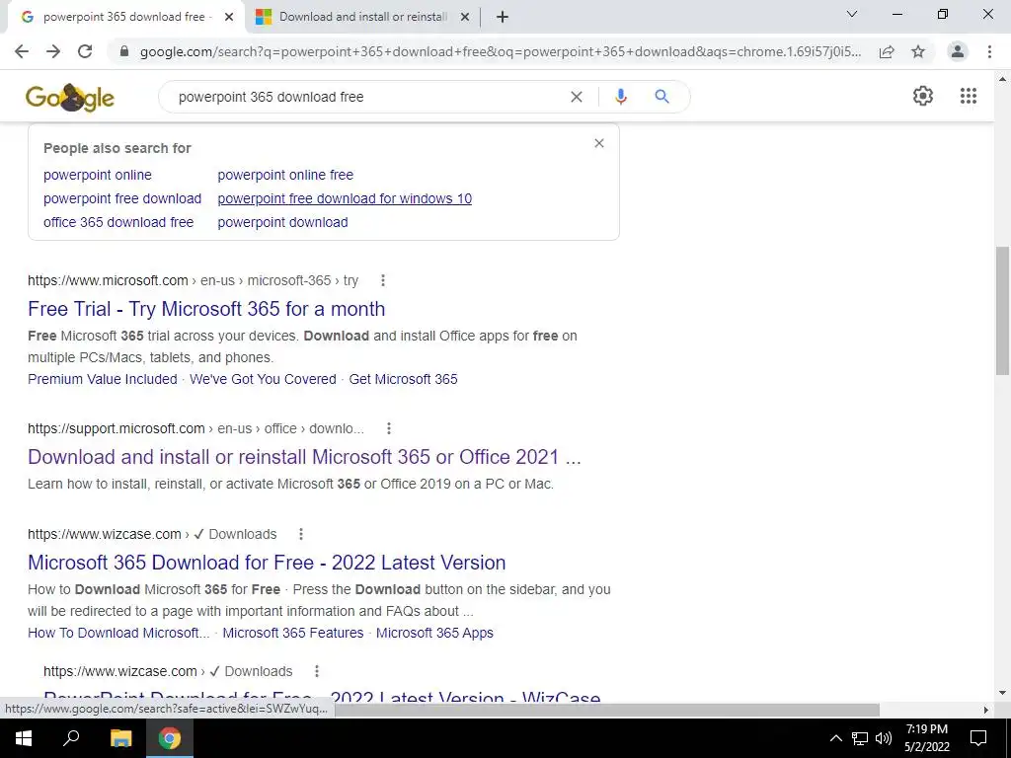The width and height of the screenshot is (1011, 758).
Task: Click the https://support.microsoft.com breadcrumb URL
Action: click(x=117, y=428)
